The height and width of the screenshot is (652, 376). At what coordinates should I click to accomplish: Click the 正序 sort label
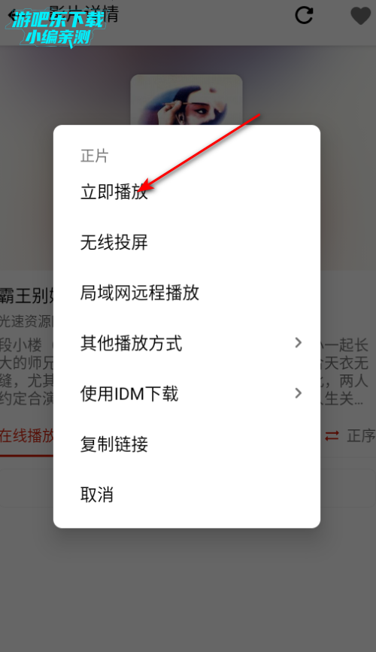[361, 435]
